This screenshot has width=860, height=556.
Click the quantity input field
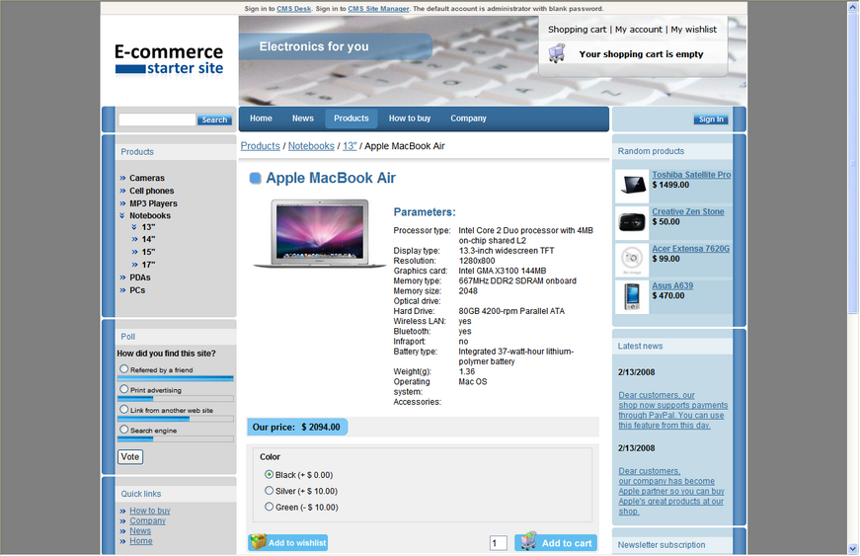[x=498, y=543]
